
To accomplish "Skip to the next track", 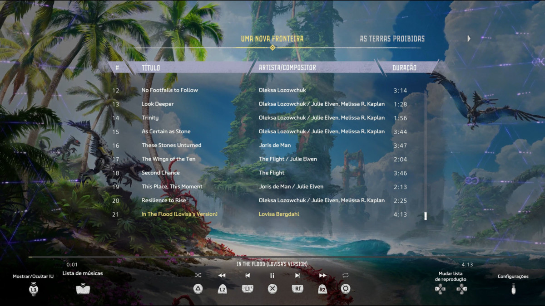I will 297,275.
